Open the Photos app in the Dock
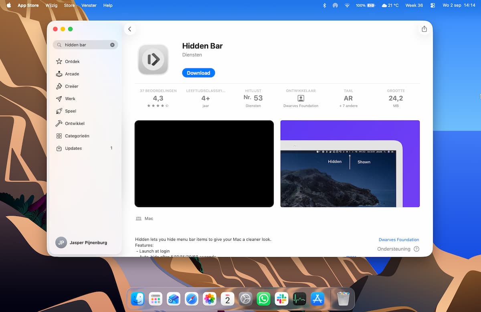The width and height of the screenshot is (481, 312). 209,299
